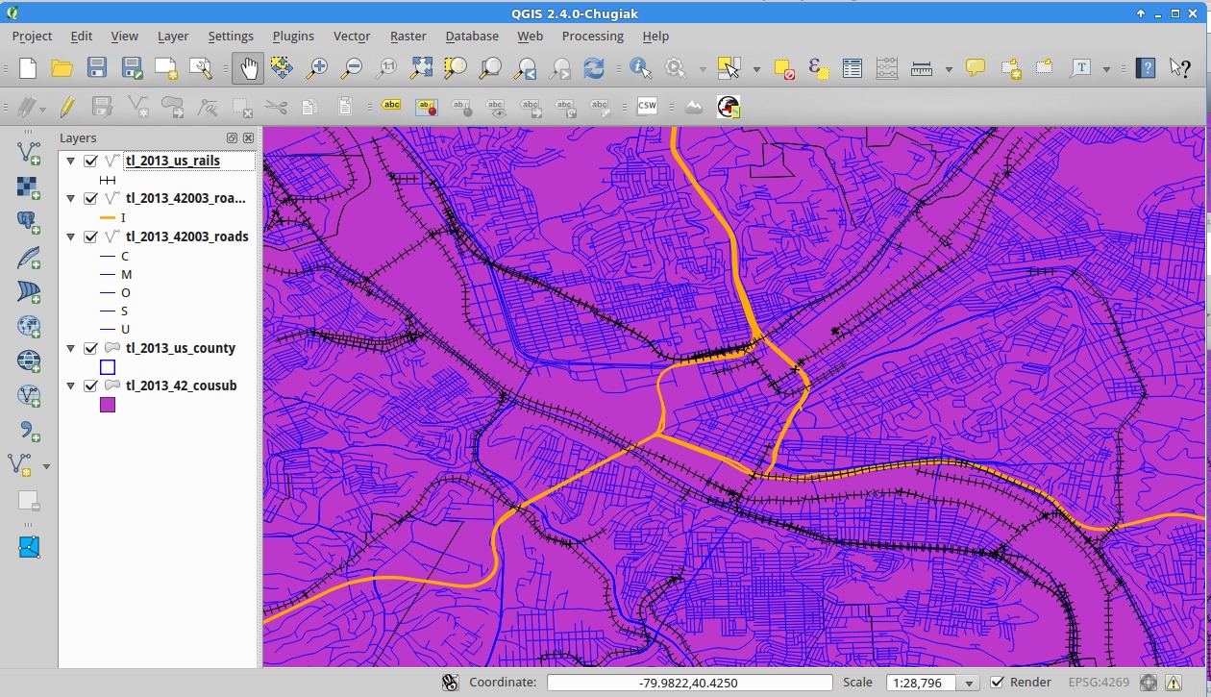The image size is (1211, 697).
Task: Click the Zoom In magnifier tool
Action: 316,68
